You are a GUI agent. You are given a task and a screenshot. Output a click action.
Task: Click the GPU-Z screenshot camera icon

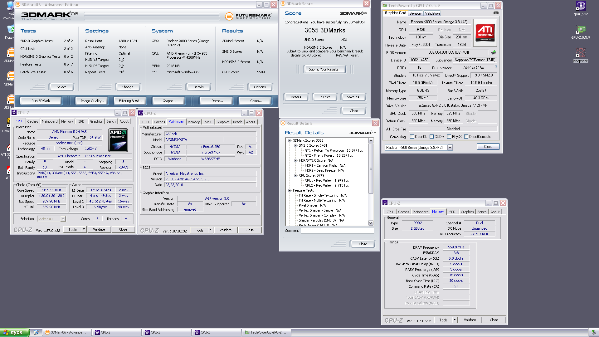pyautogui.click(x=496, y=13)
